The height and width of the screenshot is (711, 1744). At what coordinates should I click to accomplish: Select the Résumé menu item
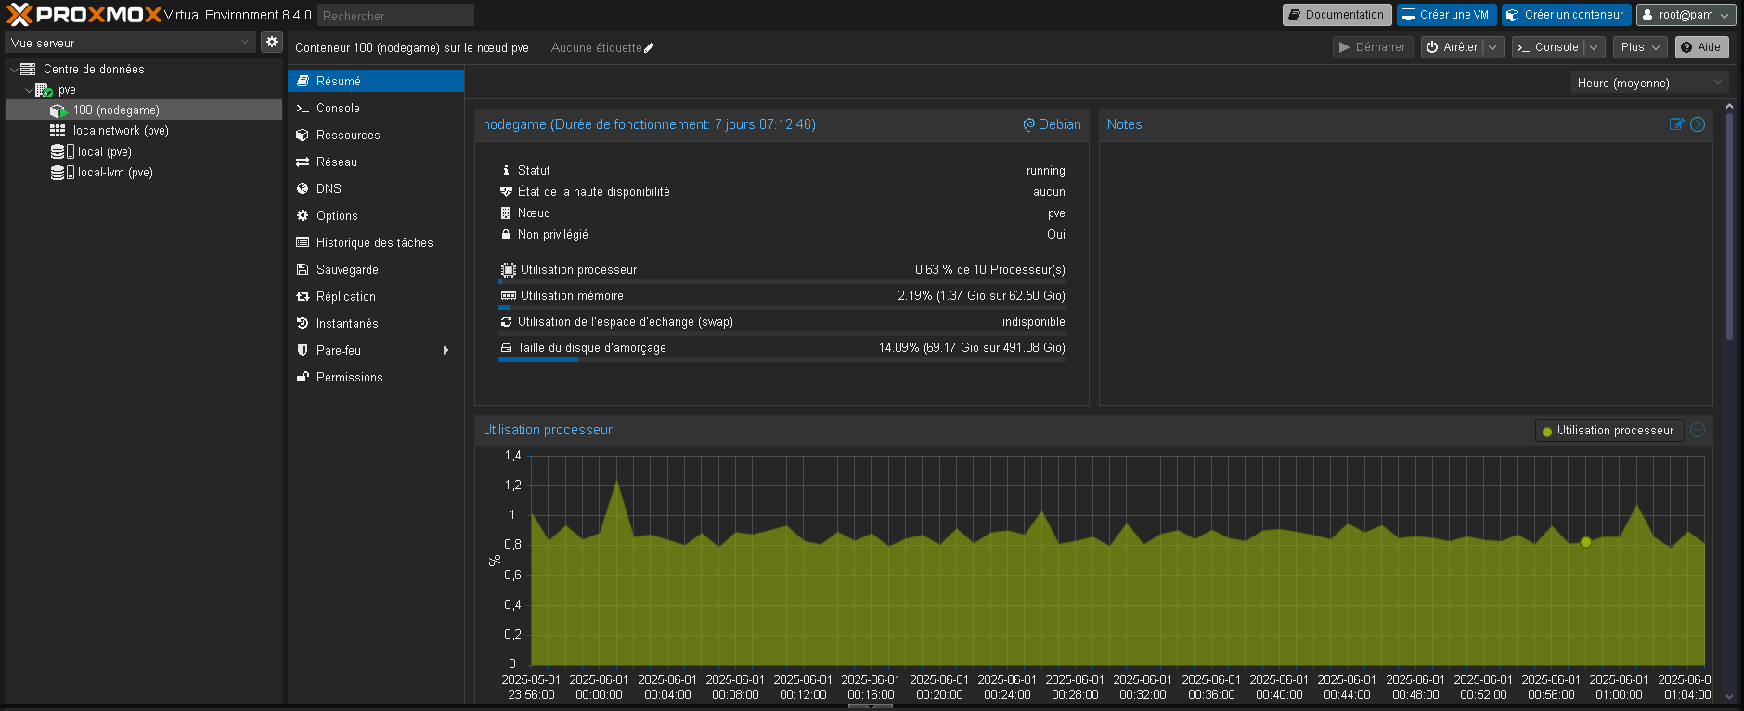pyautogui.click(x=376, y=81)
